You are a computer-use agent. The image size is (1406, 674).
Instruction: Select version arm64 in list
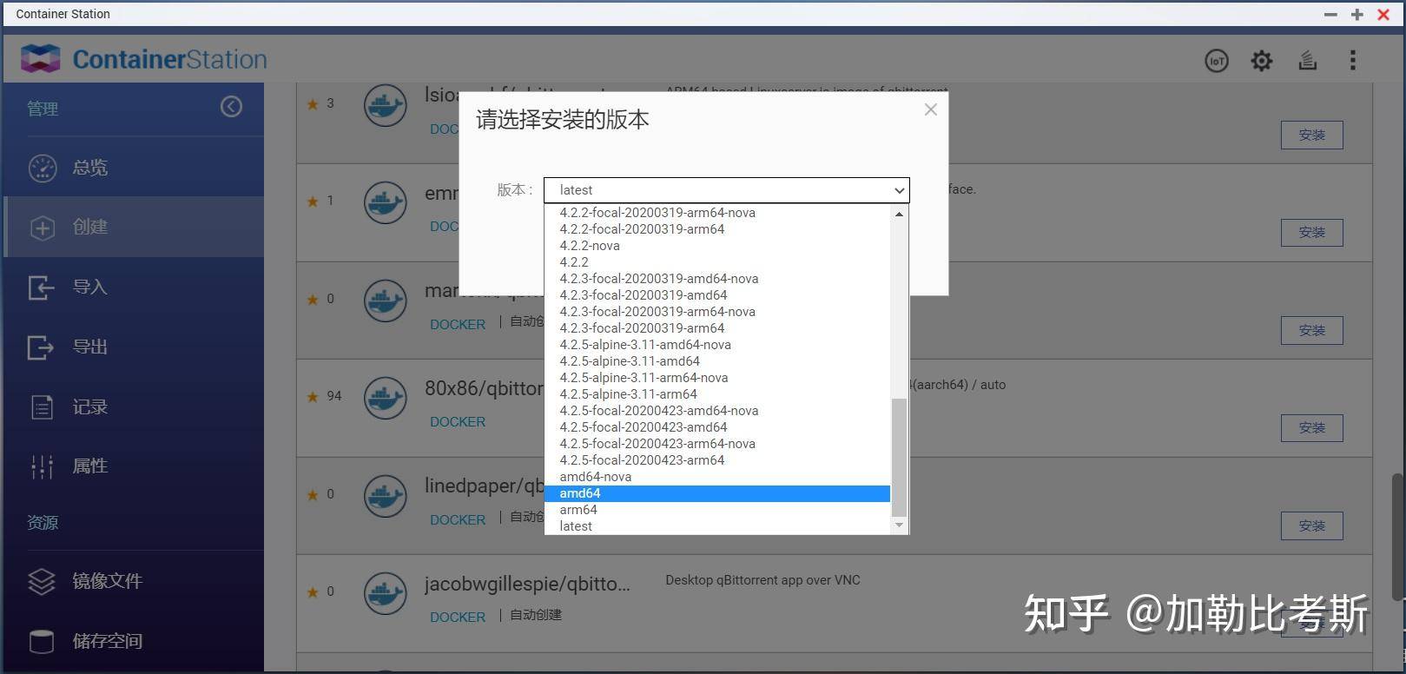(717, 510)
